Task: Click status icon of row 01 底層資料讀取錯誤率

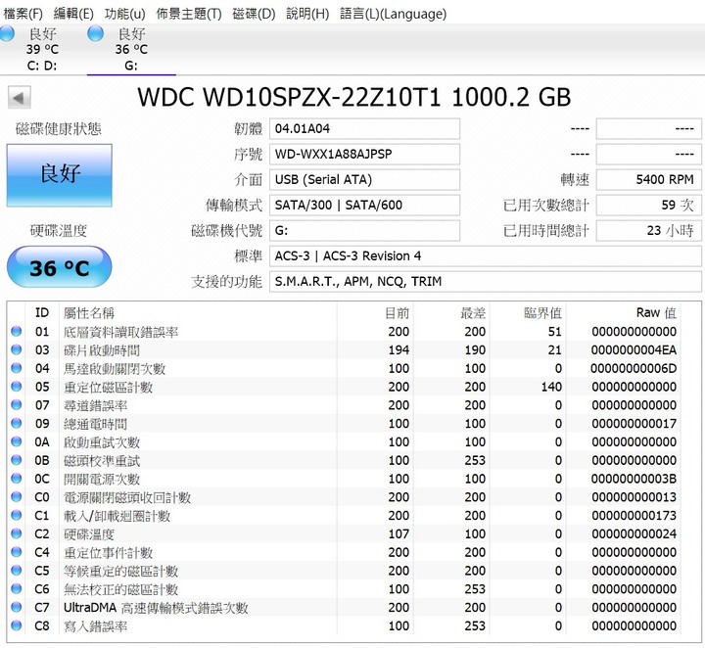Action: tap(17, 332)
